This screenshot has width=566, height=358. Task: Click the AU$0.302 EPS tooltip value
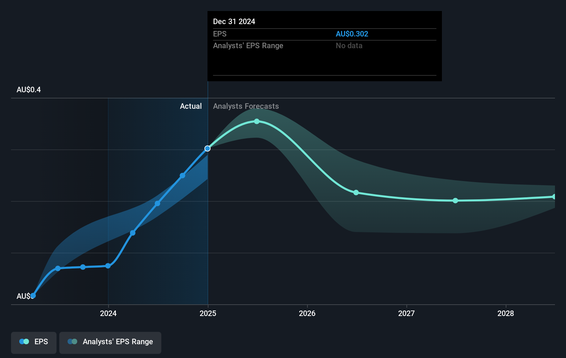352,34
